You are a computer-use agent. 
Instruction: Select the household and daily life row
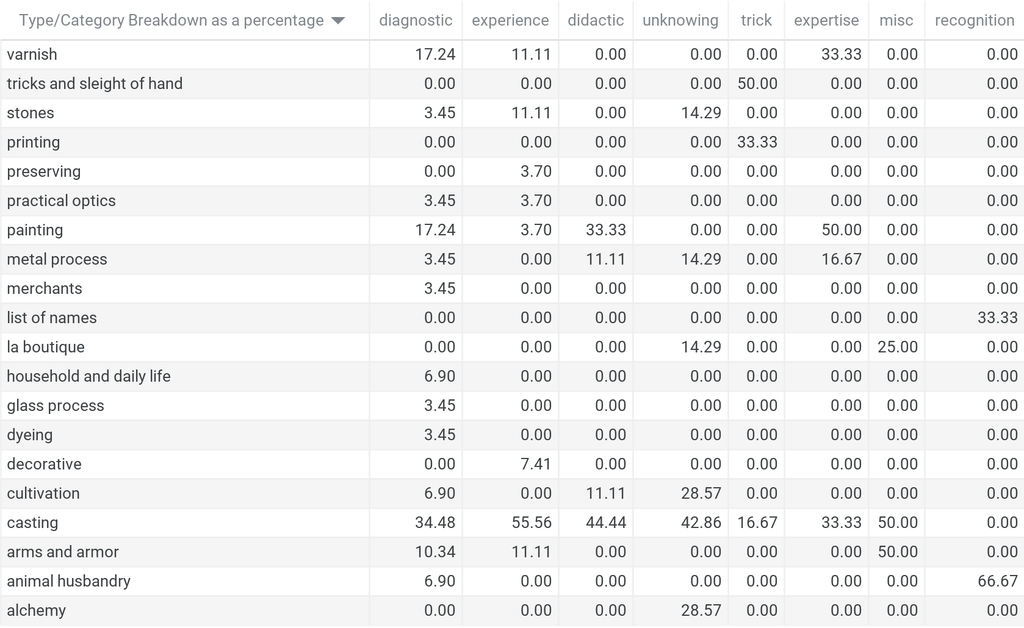click(512, 376)
